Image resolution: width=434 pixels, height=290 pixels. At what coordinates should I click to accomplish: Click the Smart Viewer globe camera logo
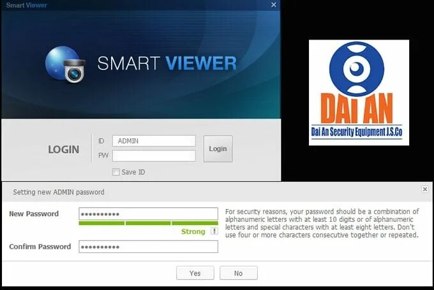(65, 64)
